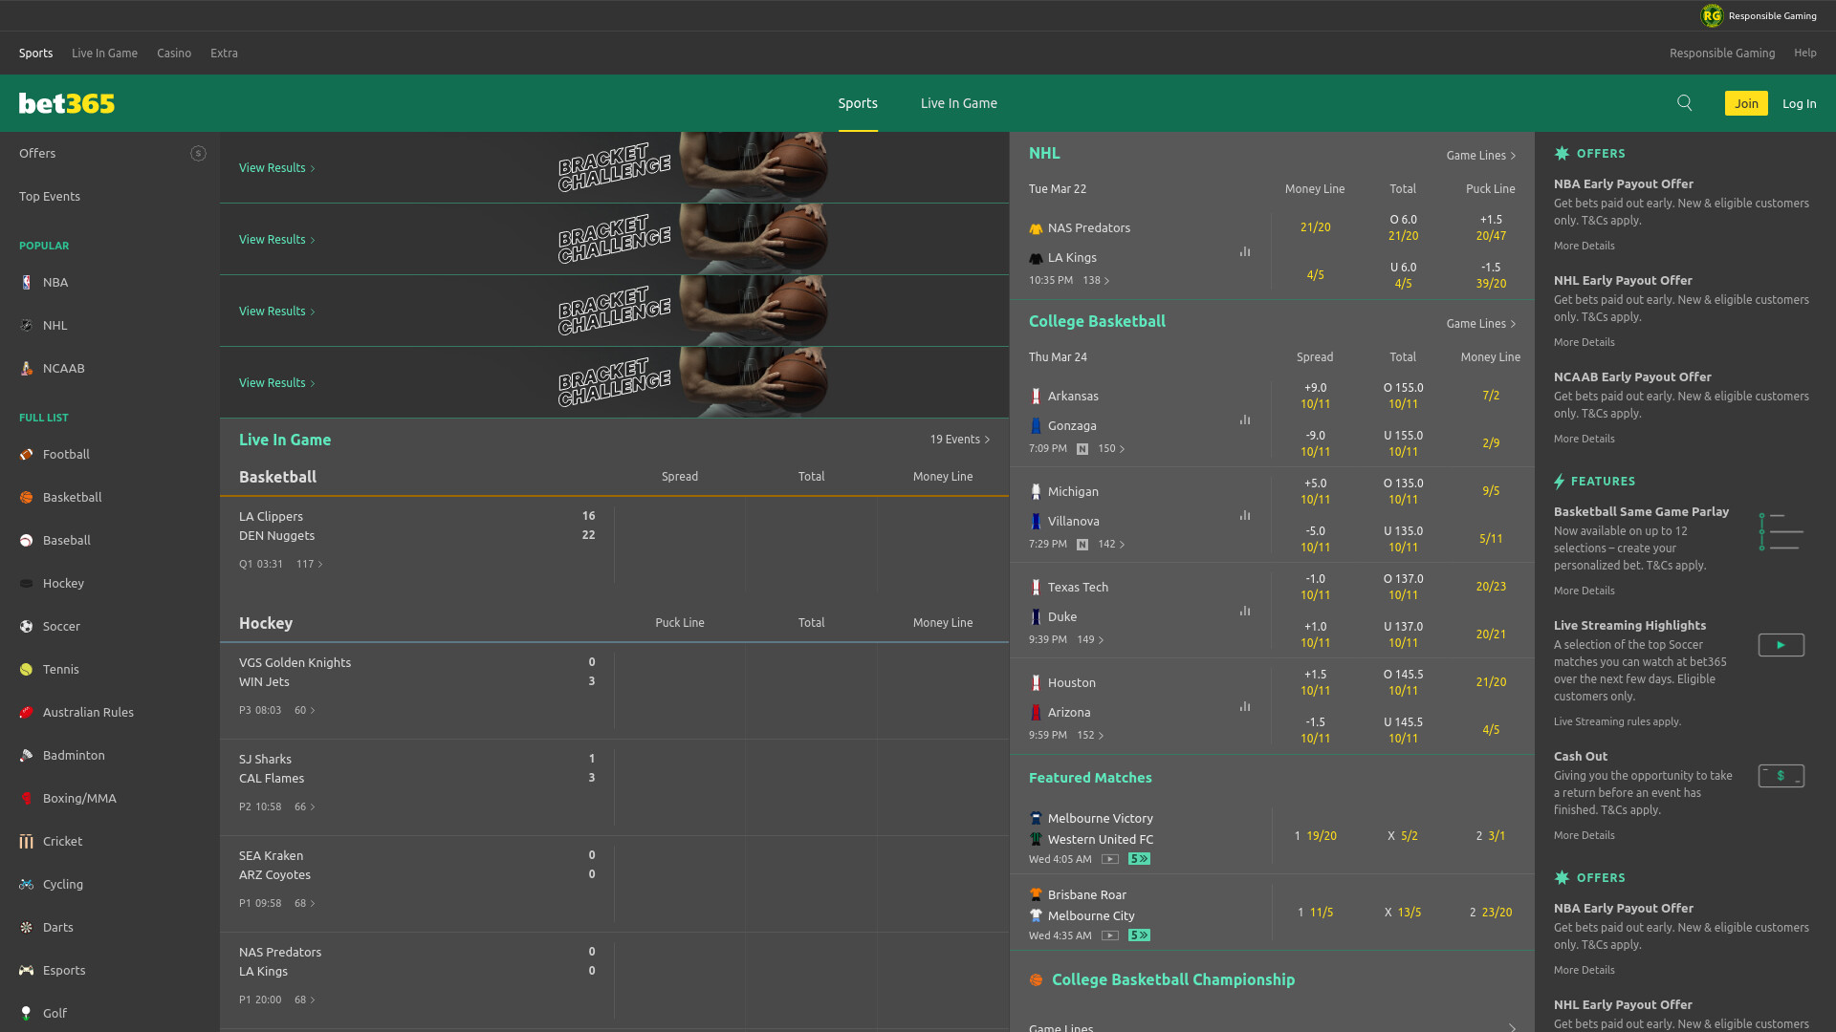Select the Esports controller icon
Screen dimensions: 1836x1032
click(27, 970)
